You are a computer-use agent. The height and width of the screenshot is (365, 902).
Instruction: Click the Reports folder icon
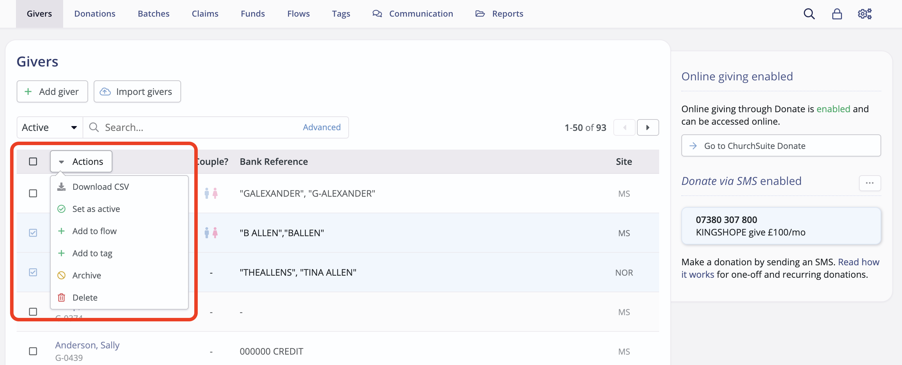tap(480, 14)
